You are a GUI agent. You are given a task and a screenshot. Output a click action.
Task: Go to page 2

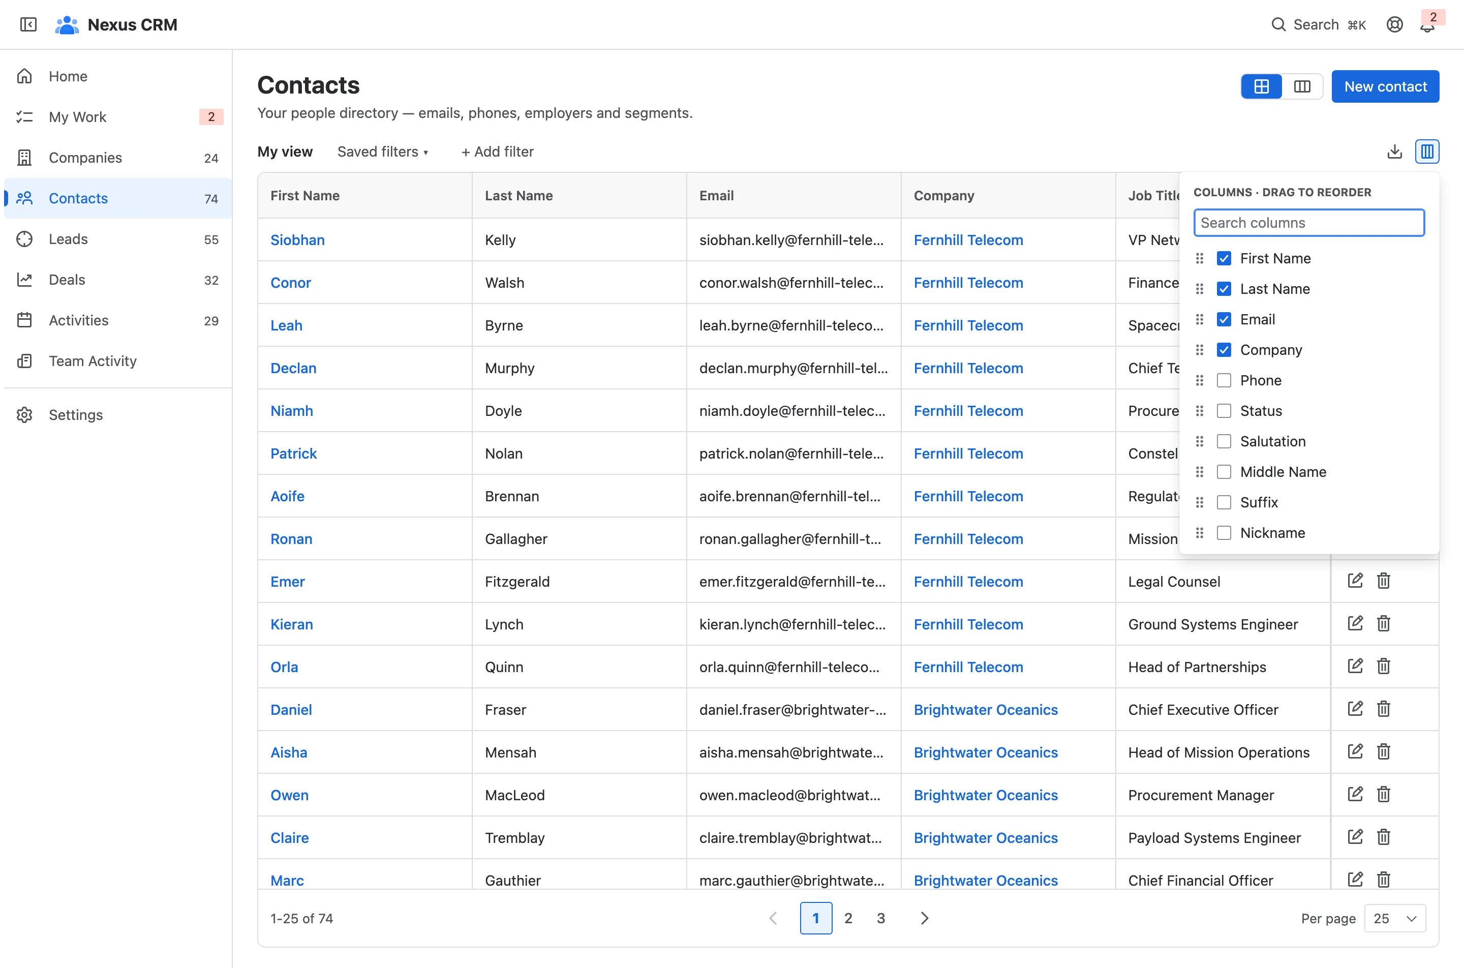848,918
